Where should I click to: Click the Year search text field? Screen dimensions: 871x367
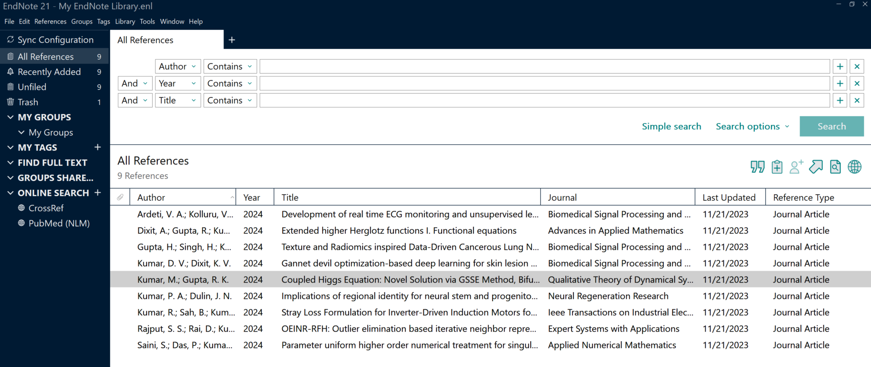544,84
